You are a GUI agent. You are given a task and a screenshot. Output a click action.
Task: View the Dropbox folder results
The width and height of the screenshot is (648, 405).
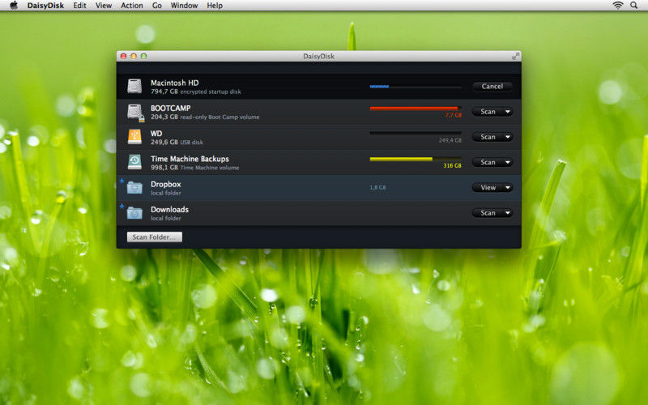pos(488,188)
